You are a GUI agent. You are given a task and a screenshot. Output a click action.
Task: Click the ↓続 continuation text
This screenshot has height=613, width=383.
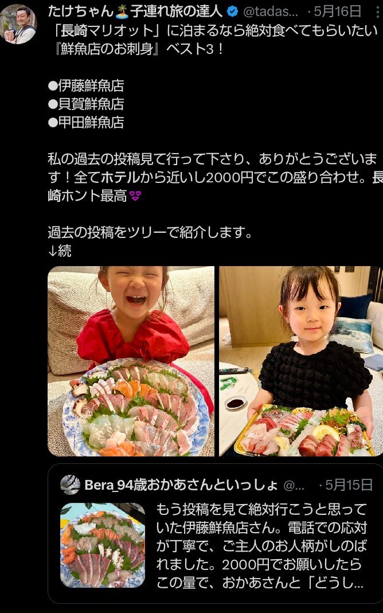click(x=60, y=251)
